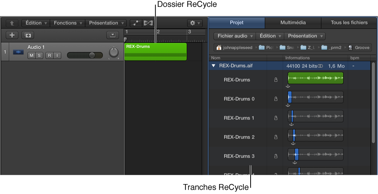Mute the Audio 1 track
The height and width of the screenshot is (194, 378).
[31, 56]
